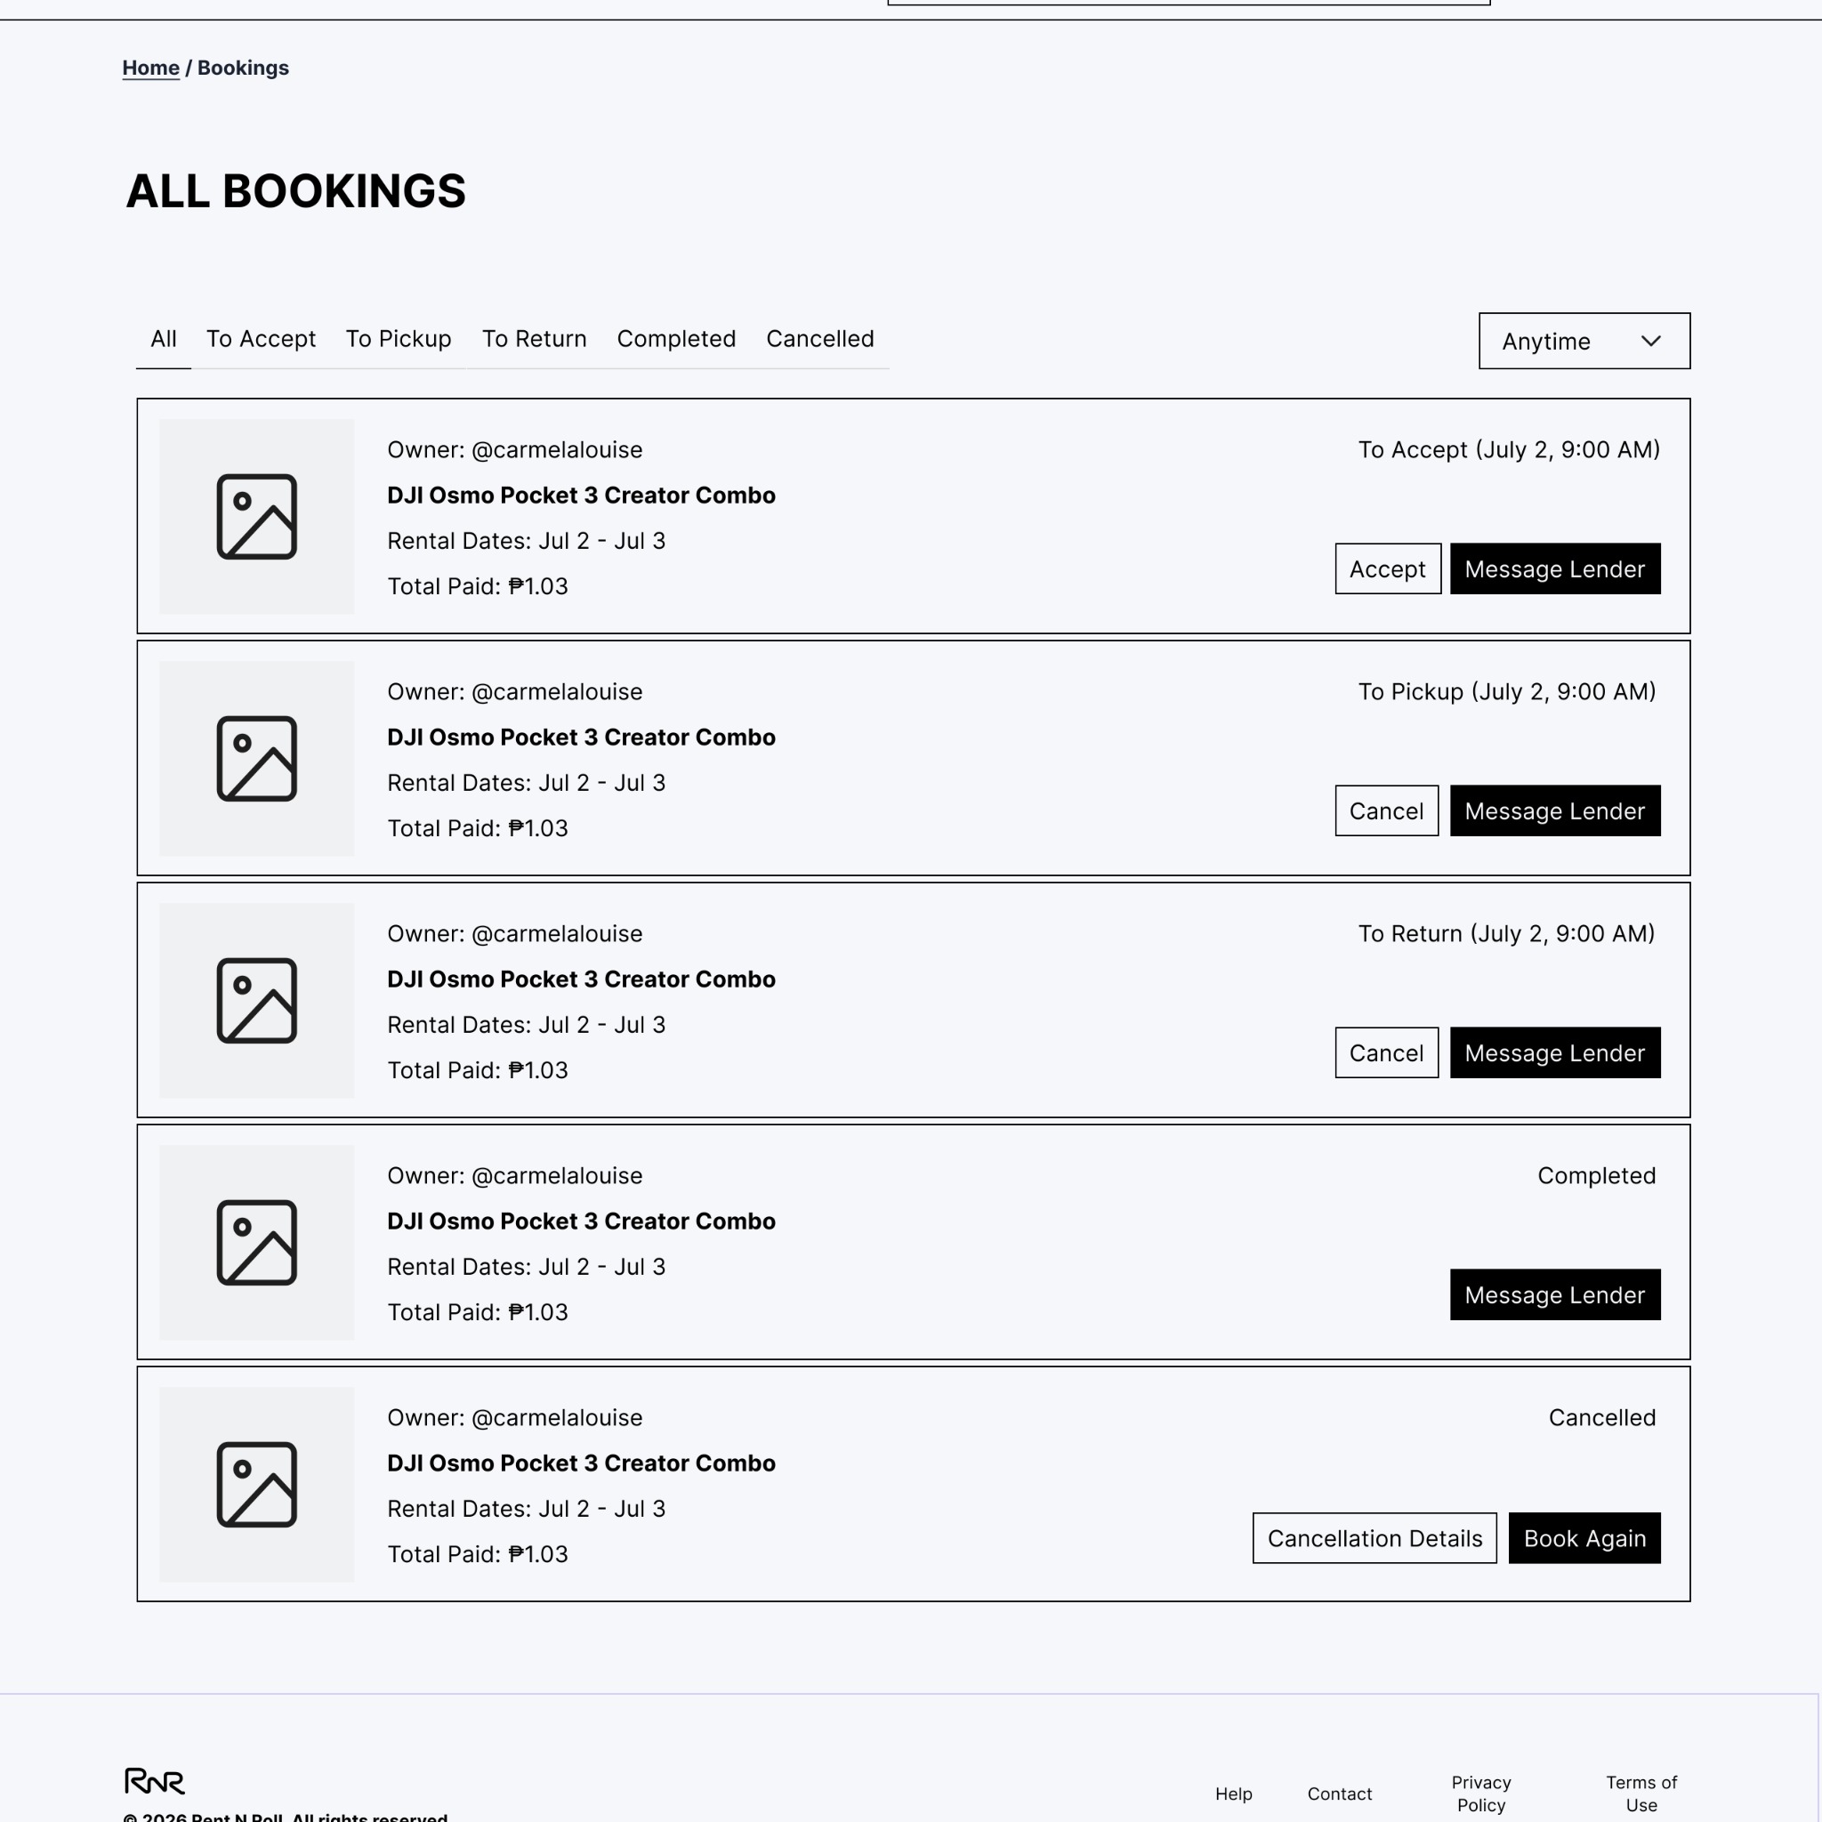Show the Cancelled bookings tab
Image resolution: width=1822 pixels, height=1822 pixels.
(820, 339)
